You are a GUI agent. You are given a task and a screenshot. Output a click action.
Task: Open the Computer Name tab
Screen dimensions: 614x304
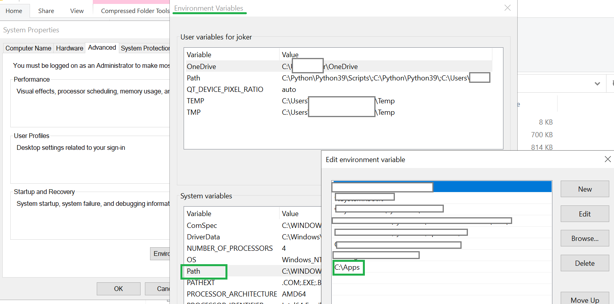pyautogui.click(x=28, y=48)
